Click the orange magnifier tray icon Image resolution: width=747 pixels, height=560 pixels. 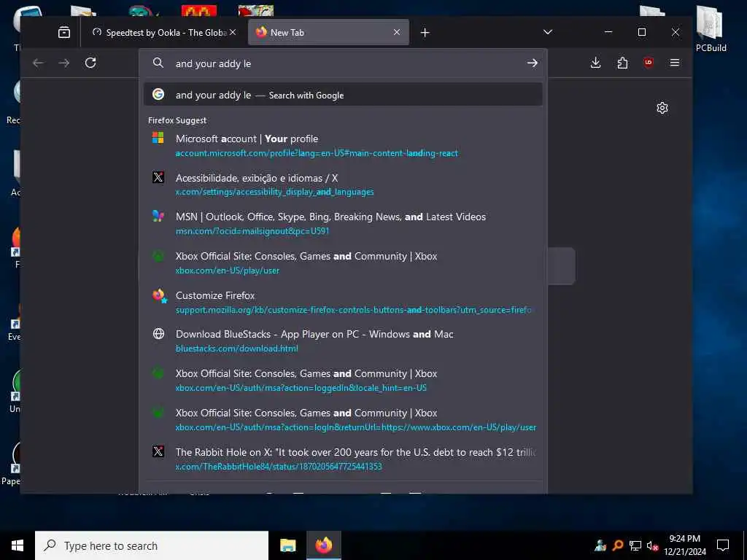pyautogui.click(x=618, y=545)
